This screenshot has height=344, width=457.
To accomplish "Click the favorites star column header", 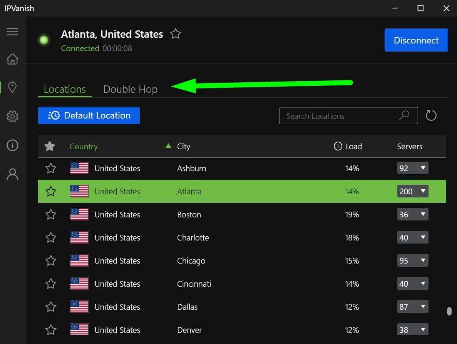I will [x=50, y=146].
